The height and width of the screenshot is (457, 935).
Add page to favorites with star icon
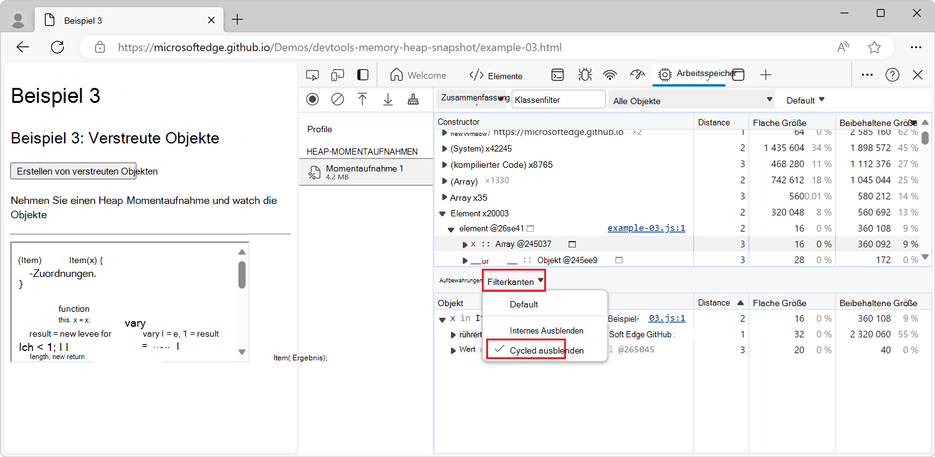coord(875,47)
